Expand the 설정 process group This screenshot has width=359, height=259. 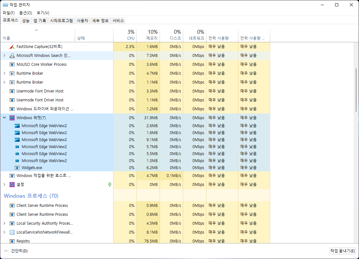4,185
